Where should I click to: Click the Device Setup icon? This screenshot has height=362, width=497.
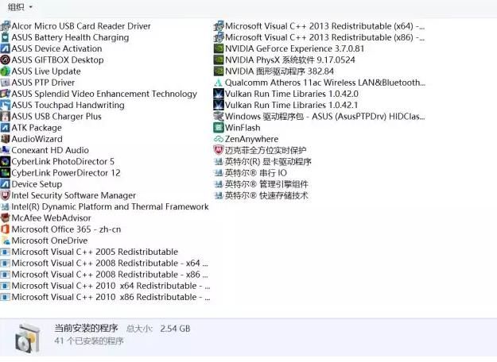[x=6, y=184]
